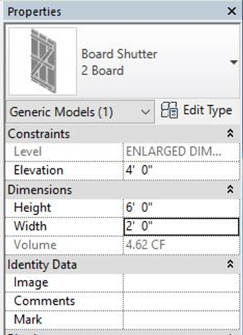Image resolution: width=243 pixels, height=335 pixels.
Task: Select the Elevation parameter label
Action: click(x=39, y=170)
